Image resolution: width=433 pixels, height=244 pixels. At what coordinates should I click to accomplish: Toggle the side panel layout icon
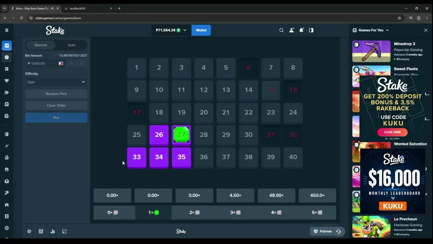[311, 30]
